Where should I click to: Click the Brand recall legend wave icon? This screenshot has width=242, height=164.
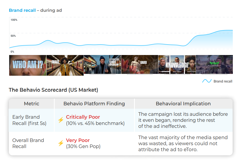pos(207,81)
